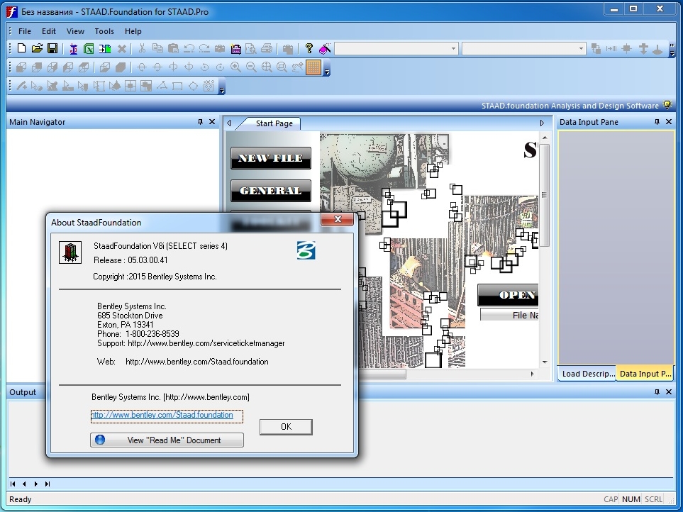Open the View menu
The width and height of the screenshot is (683, 512).
coord(75,31)
